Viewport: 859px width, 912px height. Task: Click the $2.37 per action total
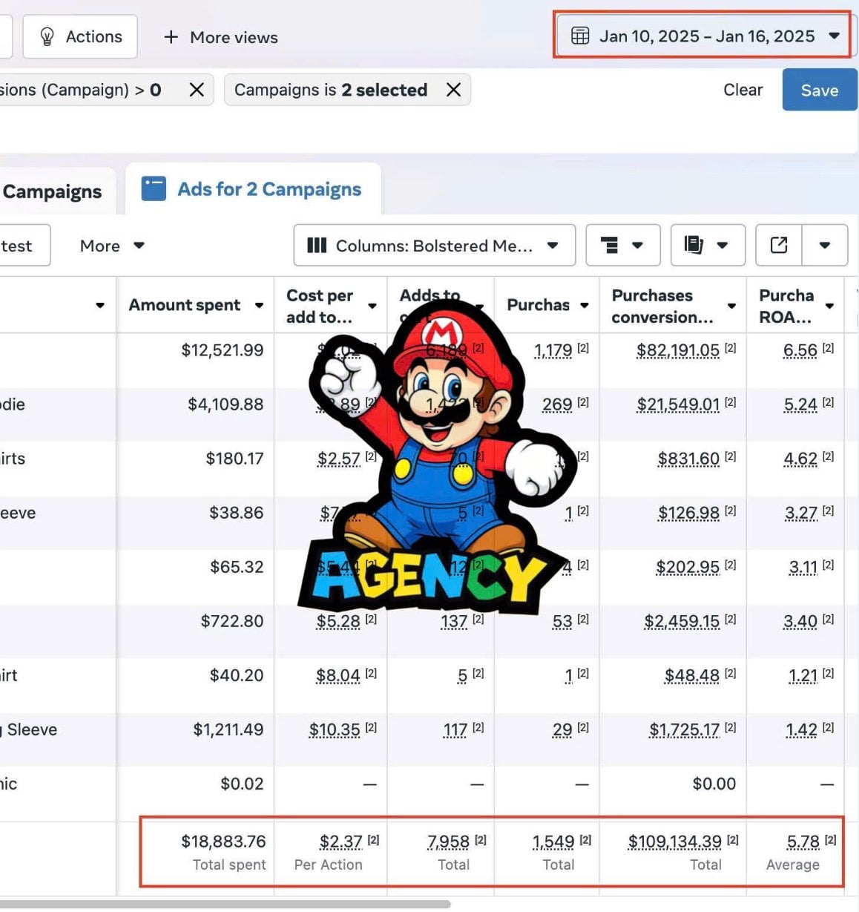(340, 842)
